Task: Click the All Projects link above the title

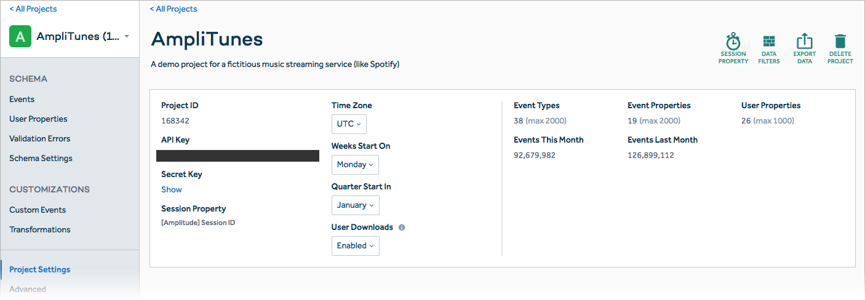Action: pyautogui.click(x=173, y=9)
